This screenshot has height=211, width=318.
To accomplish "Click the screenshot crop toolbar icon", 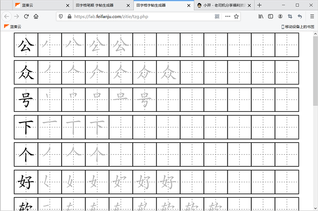I will pyautogui.click(x=290, y=16).
